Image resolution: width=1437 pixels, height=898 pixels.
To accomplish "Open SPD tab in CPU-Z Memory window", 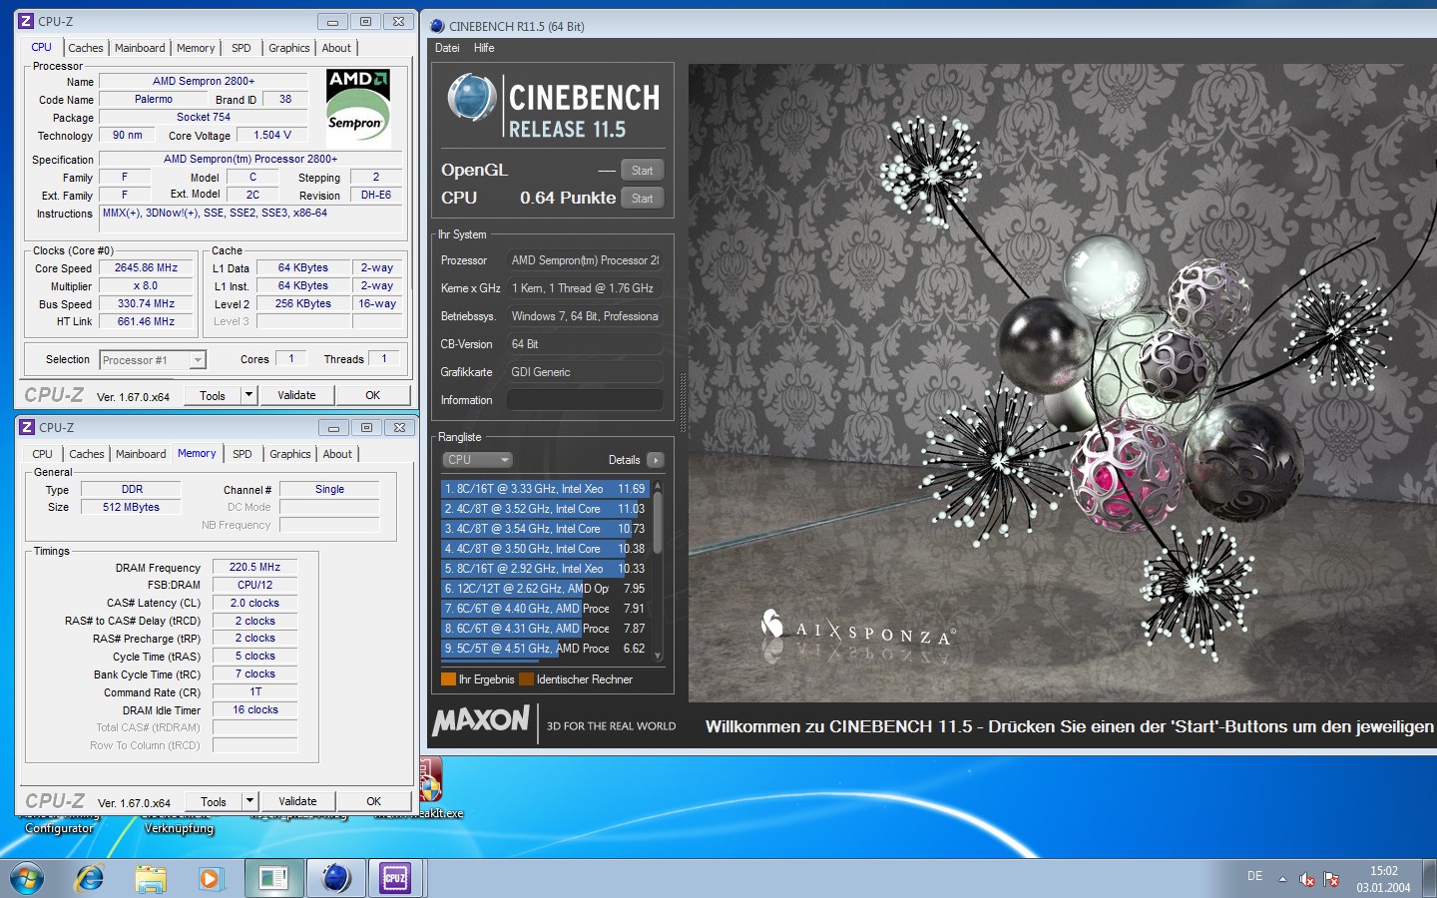I will click(x=242, y=454).
